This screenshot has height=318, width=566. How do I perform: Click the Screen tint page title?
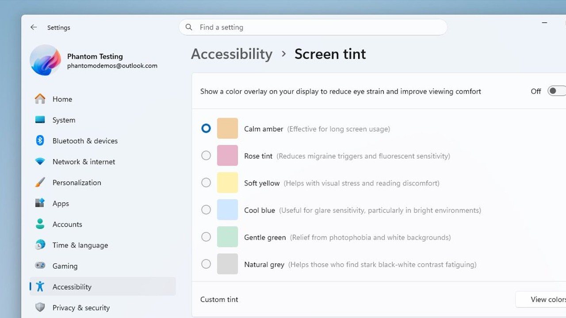[330, 54]
